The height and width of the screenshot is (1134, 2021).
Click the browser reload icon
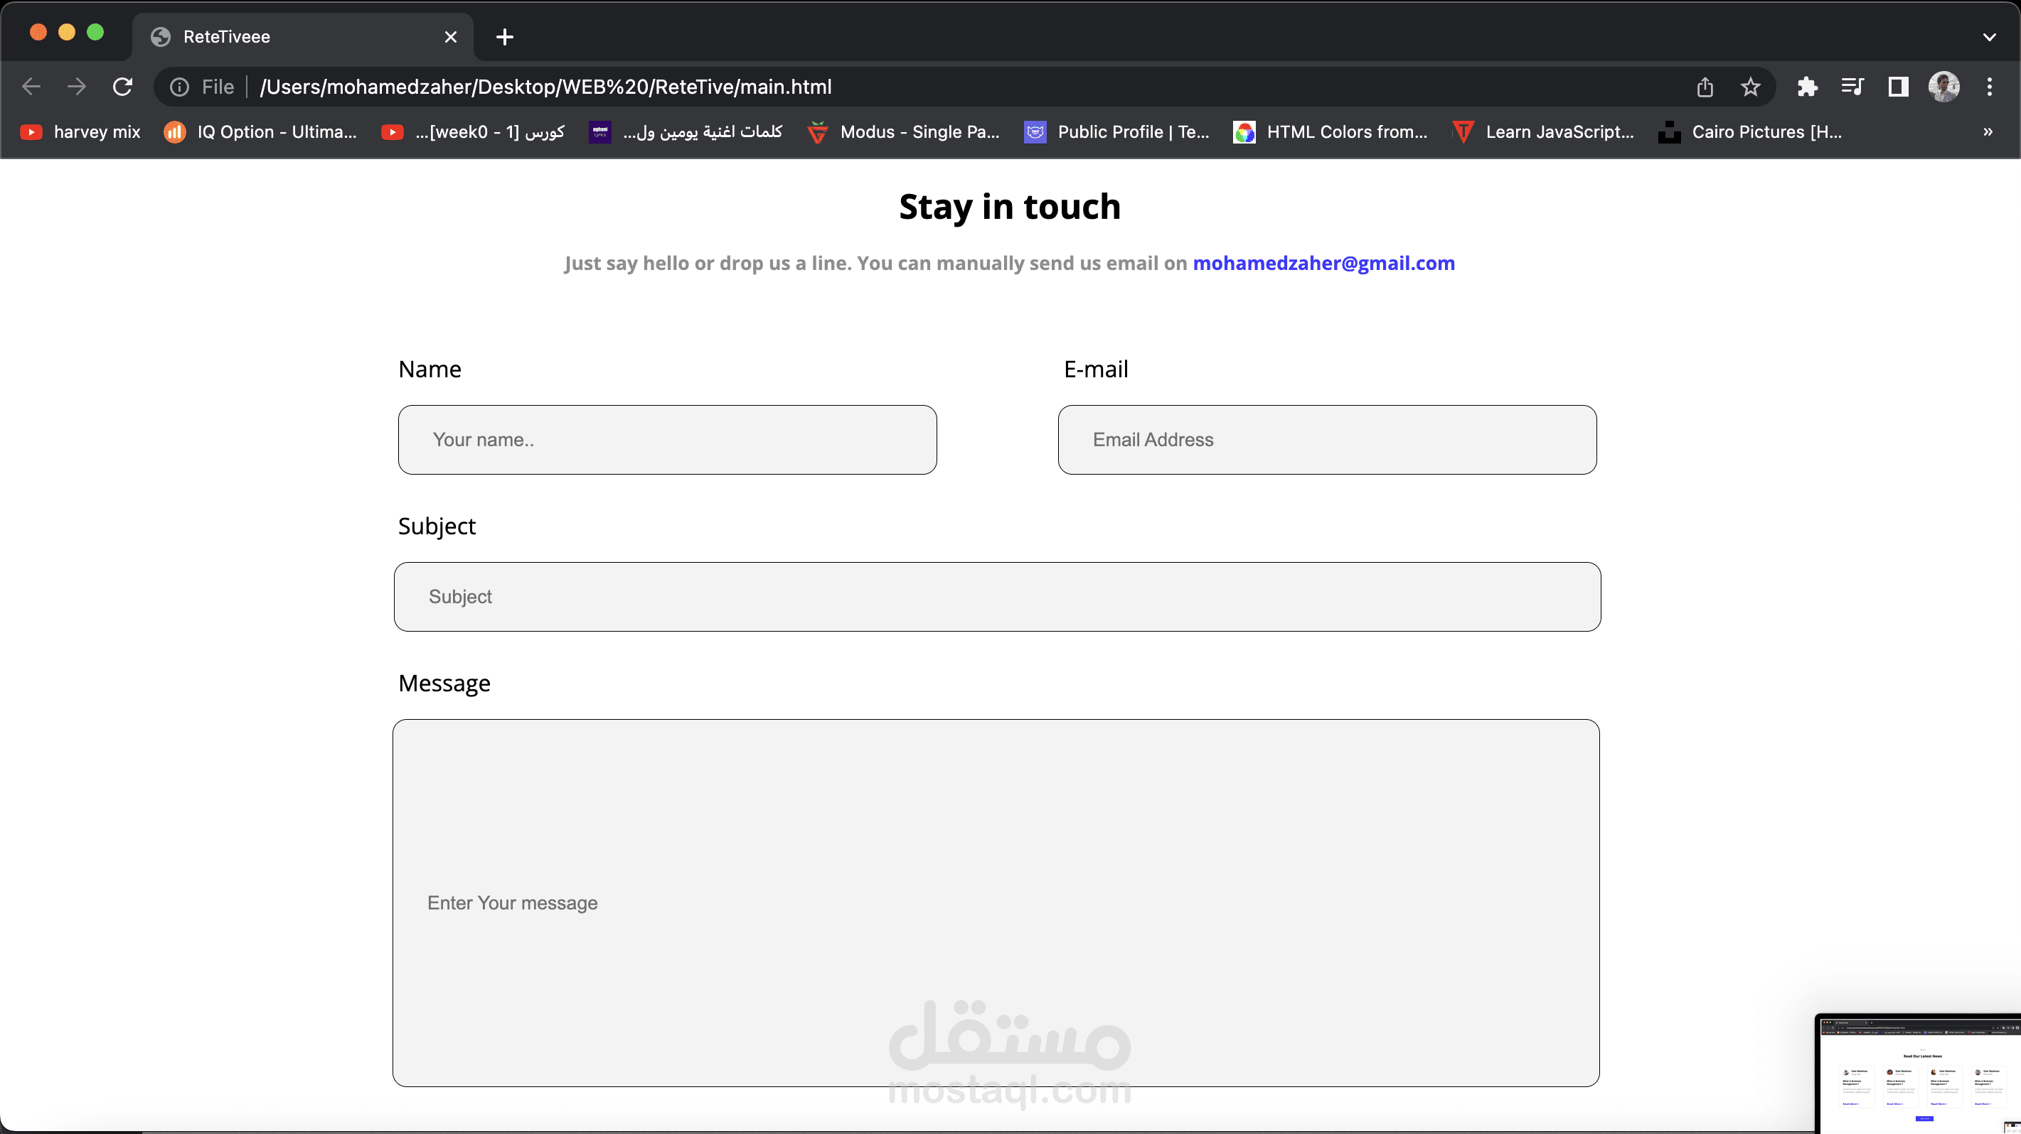pyautogui.click(x=122, y=87)
